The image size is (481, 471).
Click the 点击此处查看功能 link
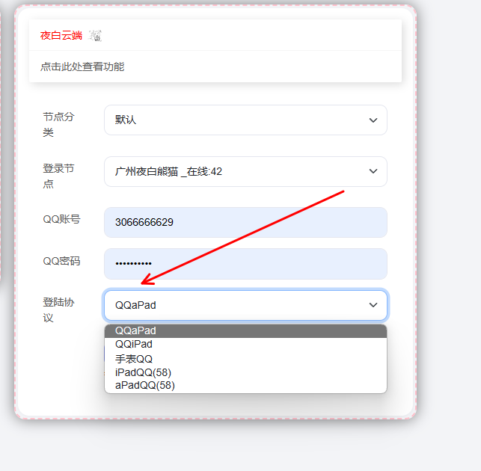point(82,67)
